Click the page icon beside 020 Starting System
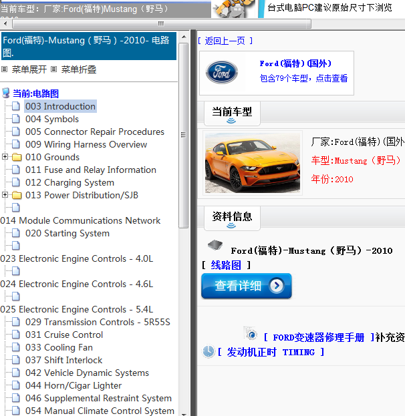Viewport: 405px width, 416px height. (x=16, y=233)
